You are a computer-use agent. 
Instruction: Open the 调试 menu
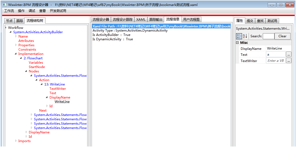point(32,11)
